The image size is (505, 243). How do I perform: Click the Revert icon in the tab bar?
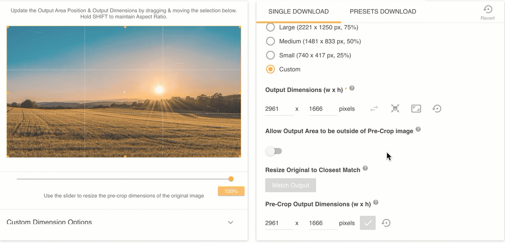point(487,9)
